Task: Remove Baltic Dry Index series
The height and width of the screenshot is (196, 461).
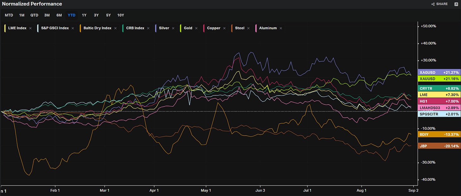Action: point(115,28)
